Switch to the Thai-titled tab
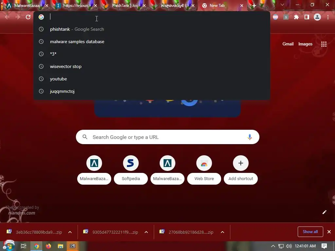The width and height of the screenshot is (335, 251). [173, 6]
